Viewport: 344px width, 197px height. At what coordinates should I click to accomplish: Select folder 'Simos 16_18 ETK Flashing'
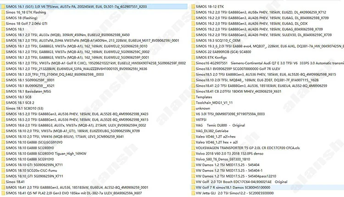26,12
